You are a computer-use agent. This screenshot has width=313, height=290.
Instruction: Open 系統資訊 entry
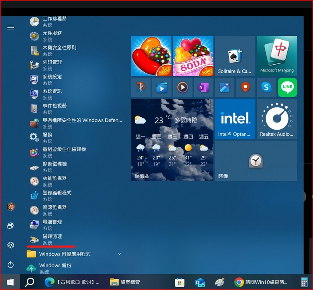(76, 94)
